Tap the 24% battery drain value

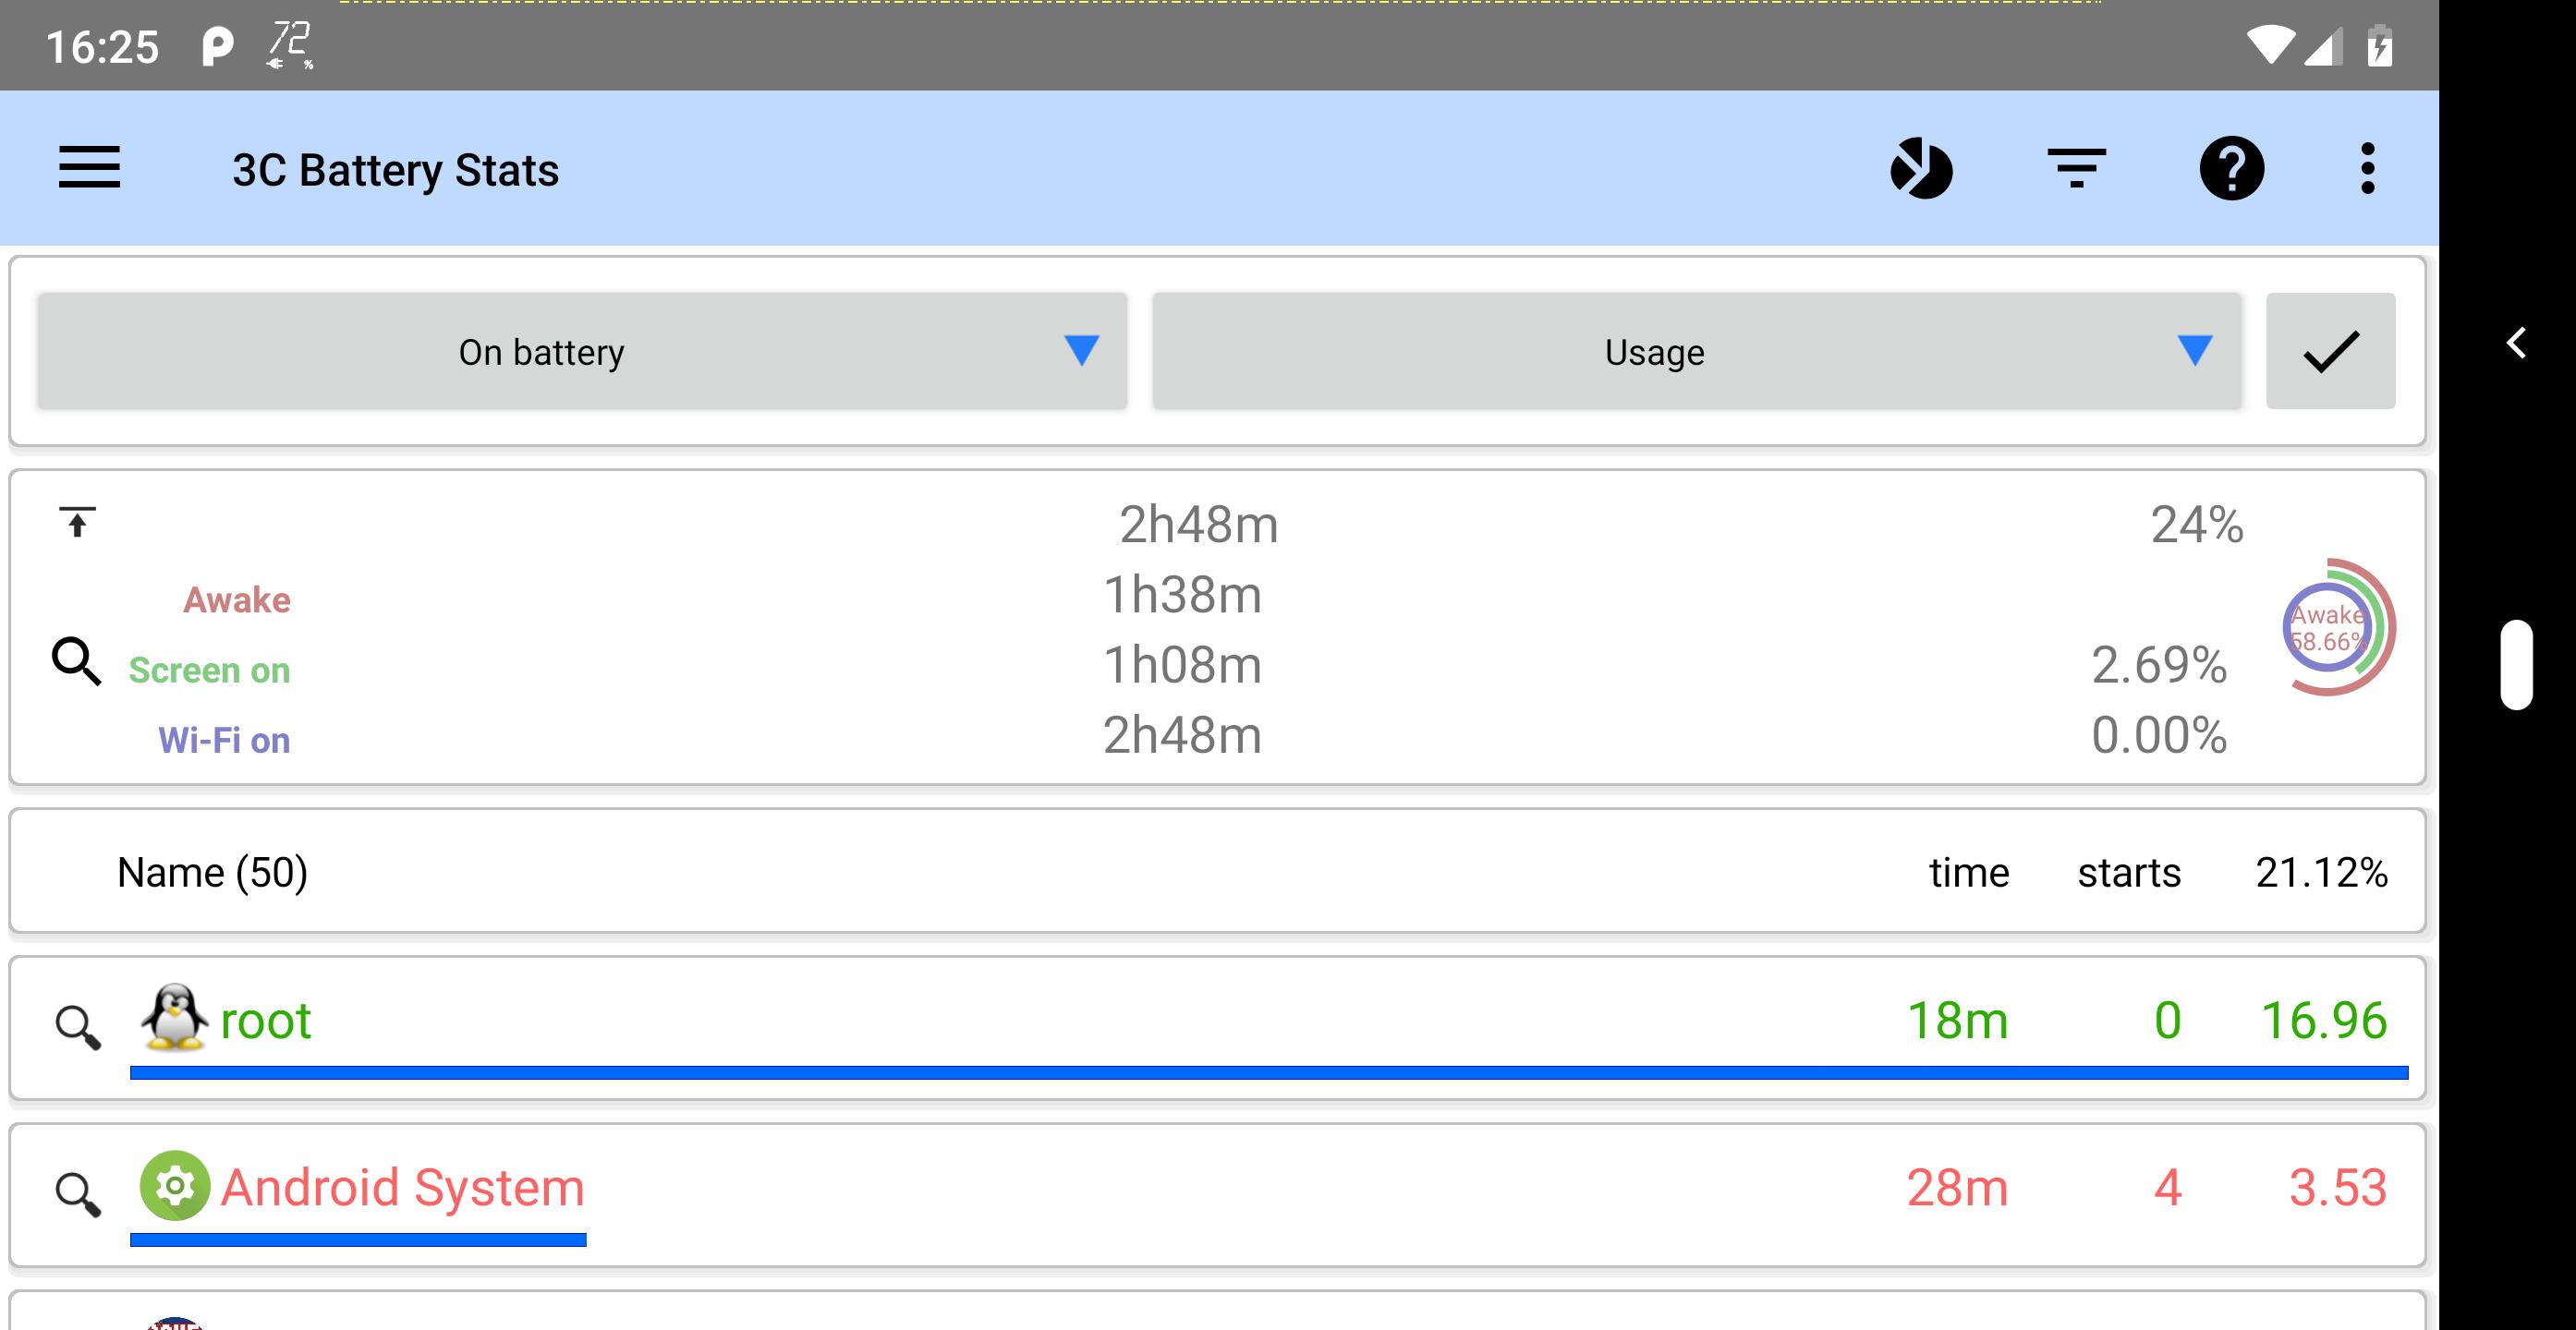click(x=2197, y=525)
